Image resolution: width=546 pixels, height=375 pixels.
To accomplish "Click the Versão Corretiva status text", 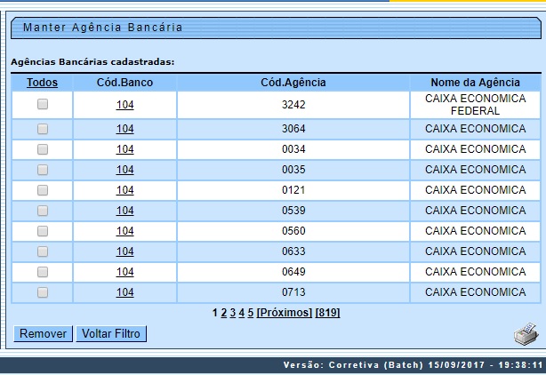I will (x=413, y=365).
